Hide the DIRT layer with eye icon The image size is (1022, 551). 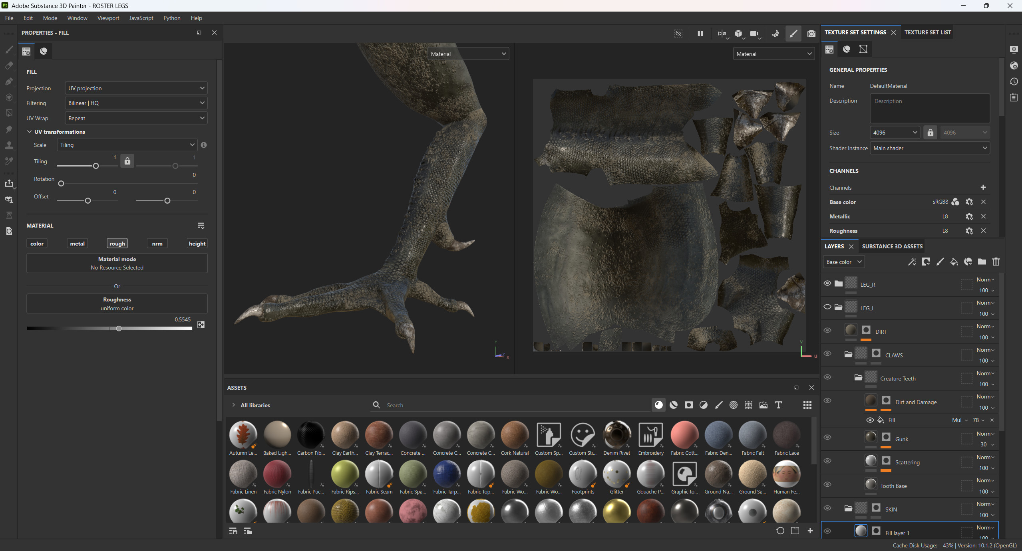(x=827, y=331)
